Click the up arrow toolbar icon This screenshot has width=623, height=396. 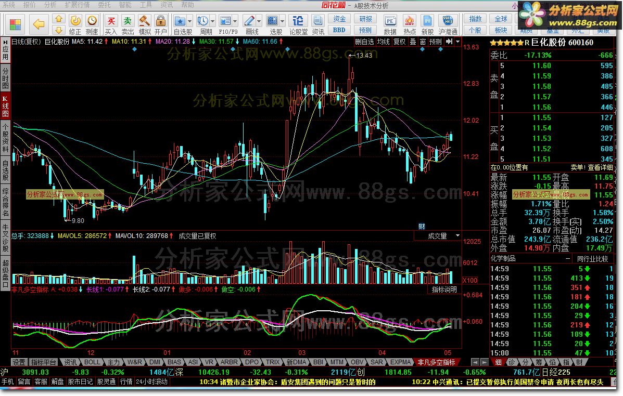[58, 19]
